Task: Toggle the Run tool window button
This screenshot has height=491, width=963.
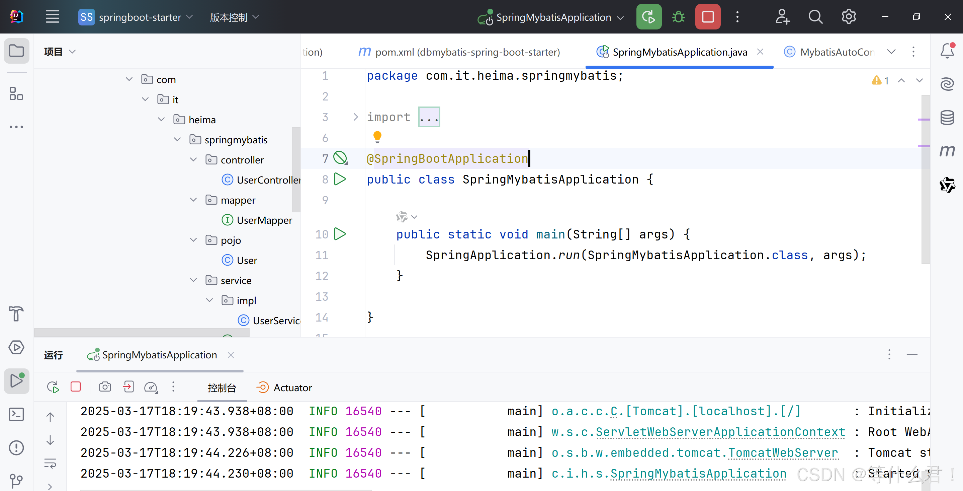Action: click(16, 380)
